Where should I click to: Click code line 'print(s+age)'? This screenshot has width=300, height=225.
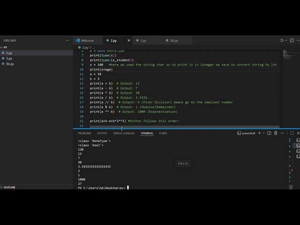101,69
